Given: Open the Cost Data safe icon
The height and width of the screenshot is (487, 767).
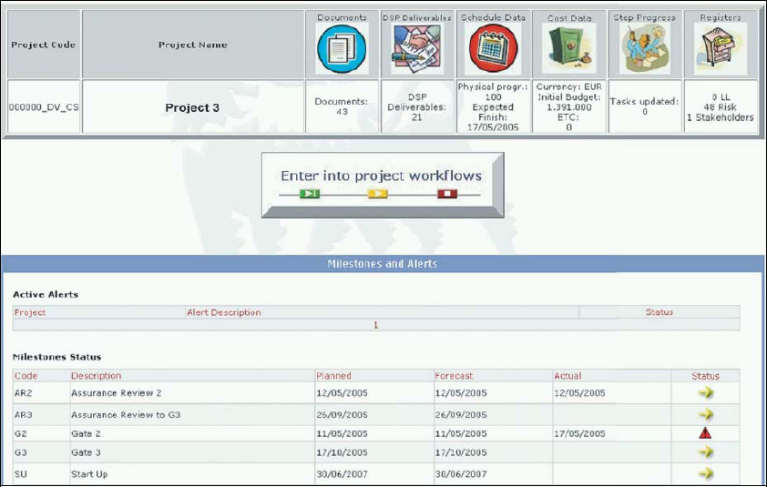Looking at the screenshot, I should 569,48.
